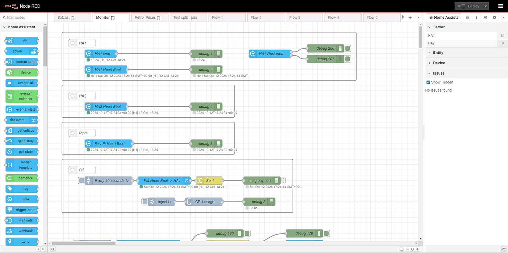
Task: Add a new flow tab with plus
Action: tap(410, 17)
